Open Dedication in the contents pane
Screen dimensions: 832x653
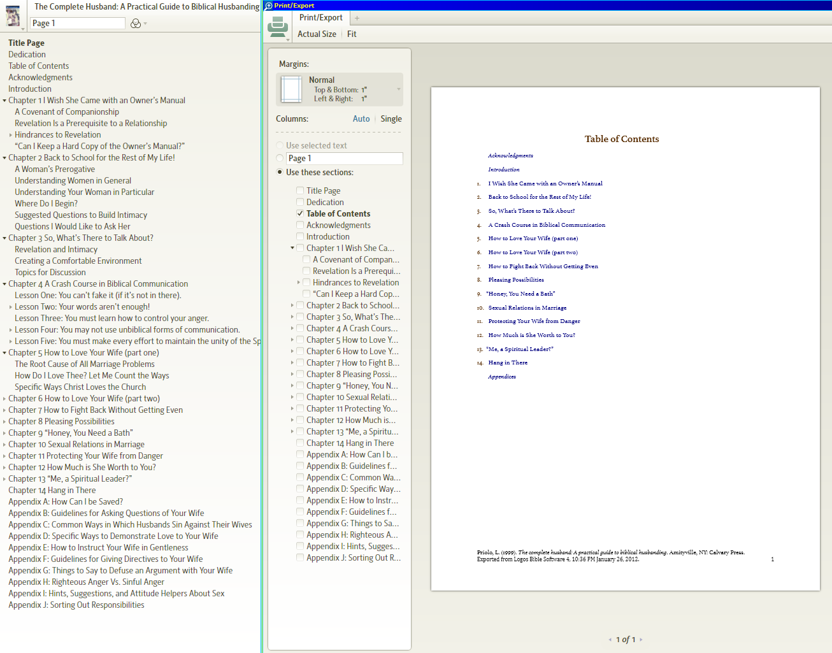coord(27,55)
